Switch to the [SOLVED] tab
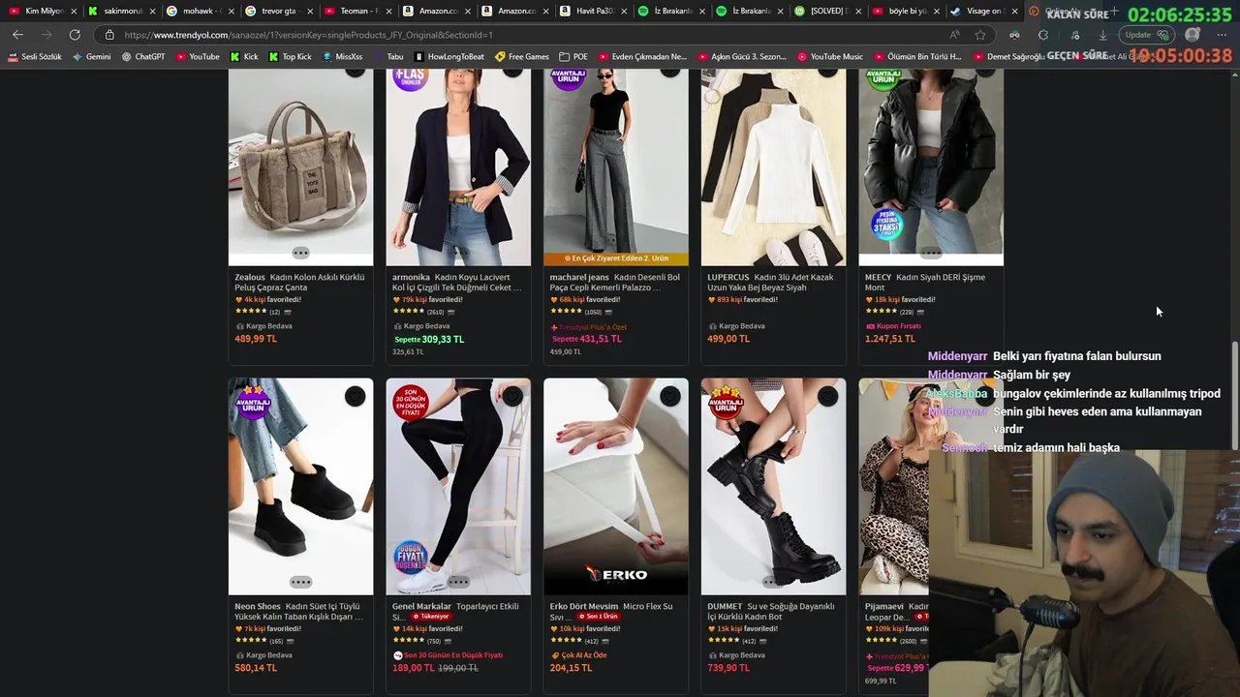Image resolution: width=1240 pixels, height=697 pixels. tap(825, 12)
